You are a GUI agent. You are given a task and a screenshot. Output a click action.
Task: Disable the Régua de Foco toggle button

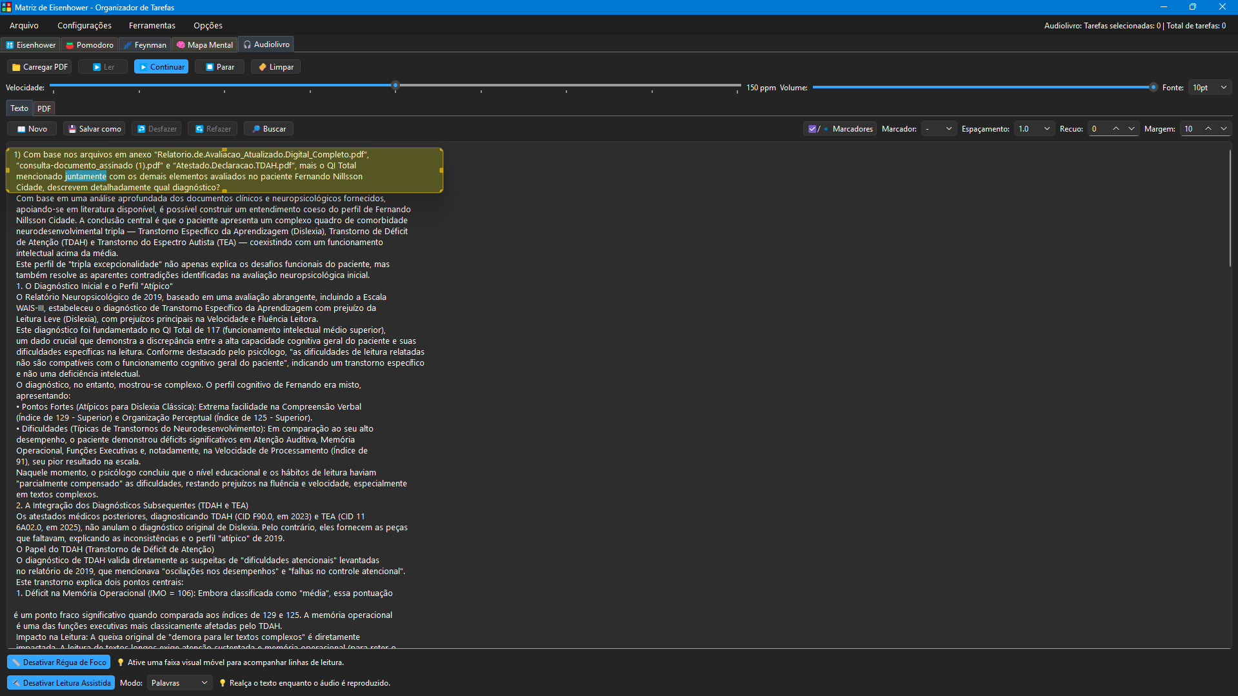point(59,662)
